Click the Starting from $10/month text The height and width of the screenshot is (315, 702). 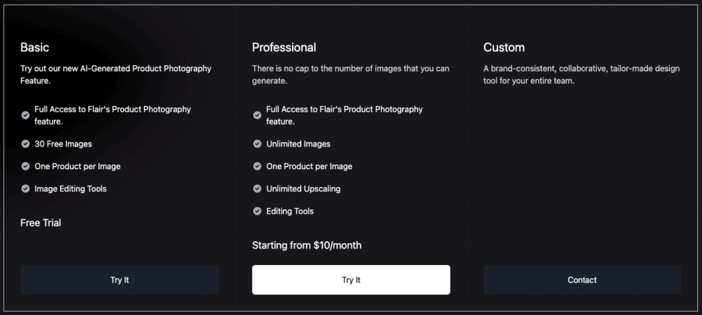coord(306,245)
